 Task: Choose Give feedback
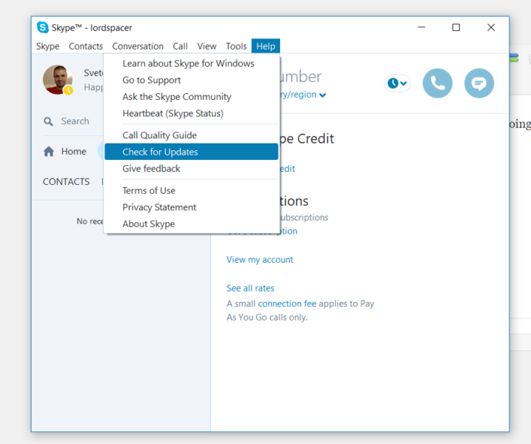tap(191, 168)
